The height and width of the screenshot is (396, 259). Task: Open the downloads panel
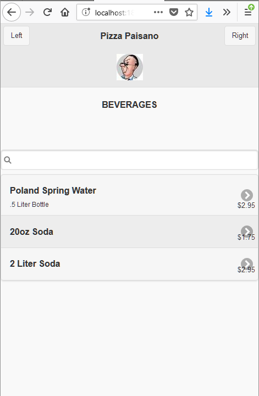click(209, 12)
